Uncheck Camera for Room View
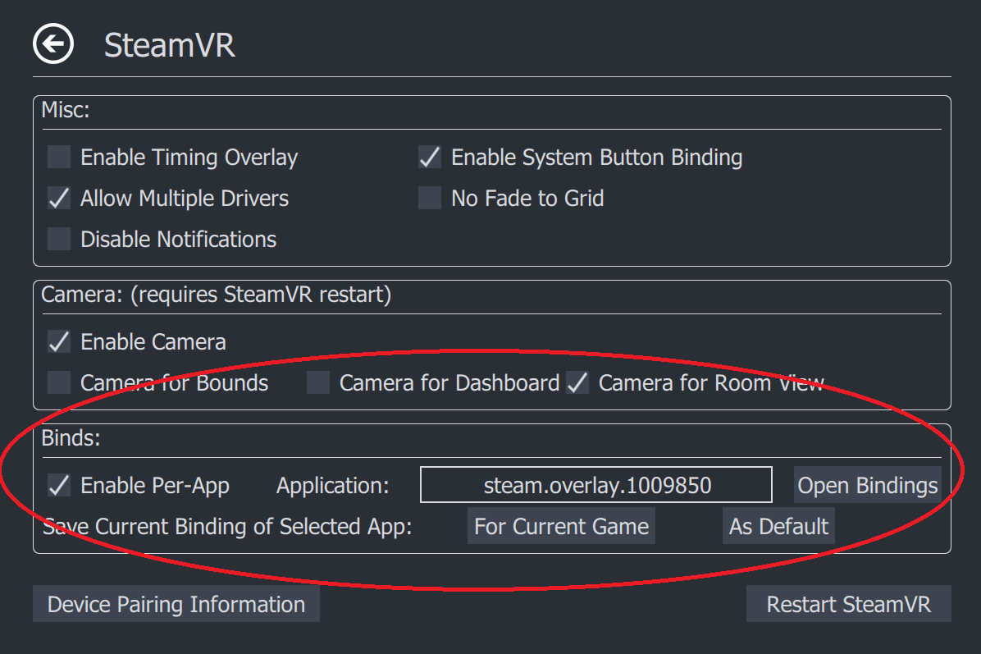The image size is (981, 654). point(577,382)
